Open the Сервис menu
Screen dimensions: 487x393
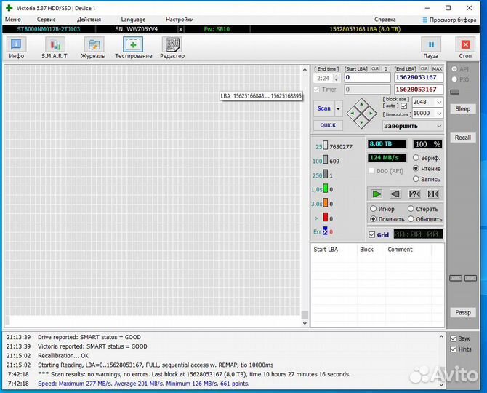(x=46, y=19)
